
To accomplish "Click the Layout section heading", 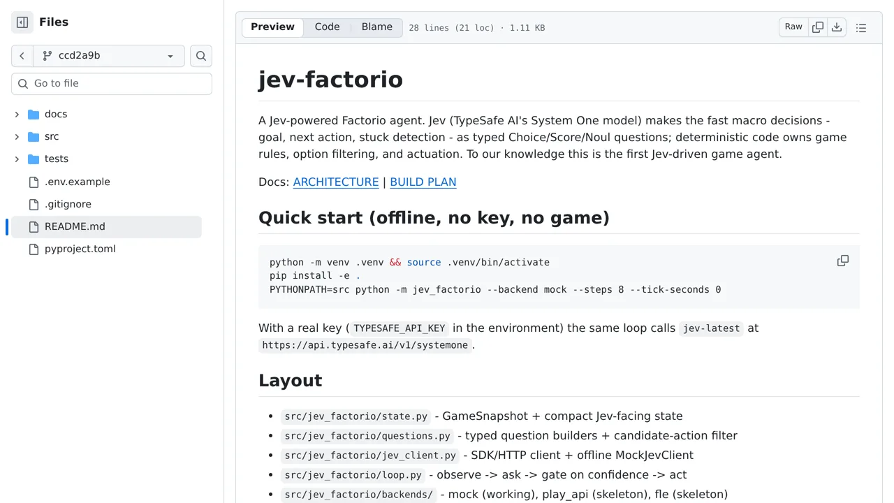I will pos(290,381).
